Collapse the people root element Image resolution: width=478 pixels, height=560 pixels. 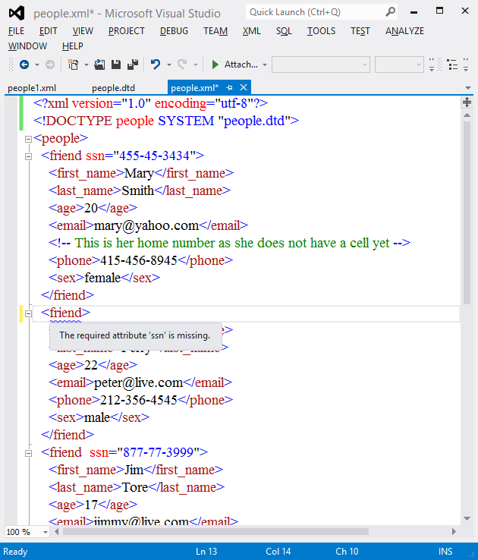(29, 140)
